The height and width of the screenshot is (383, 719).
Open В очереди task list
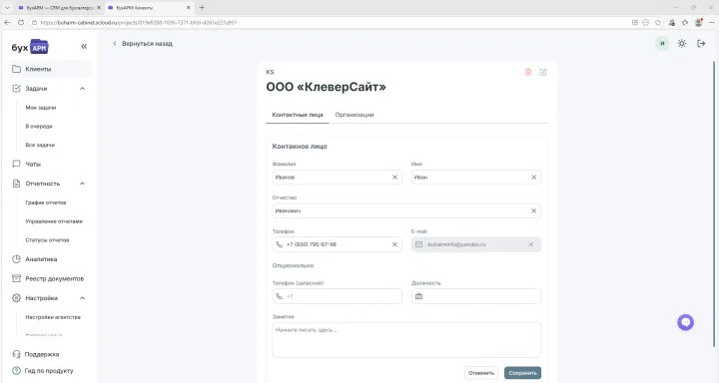coord(39,127)
